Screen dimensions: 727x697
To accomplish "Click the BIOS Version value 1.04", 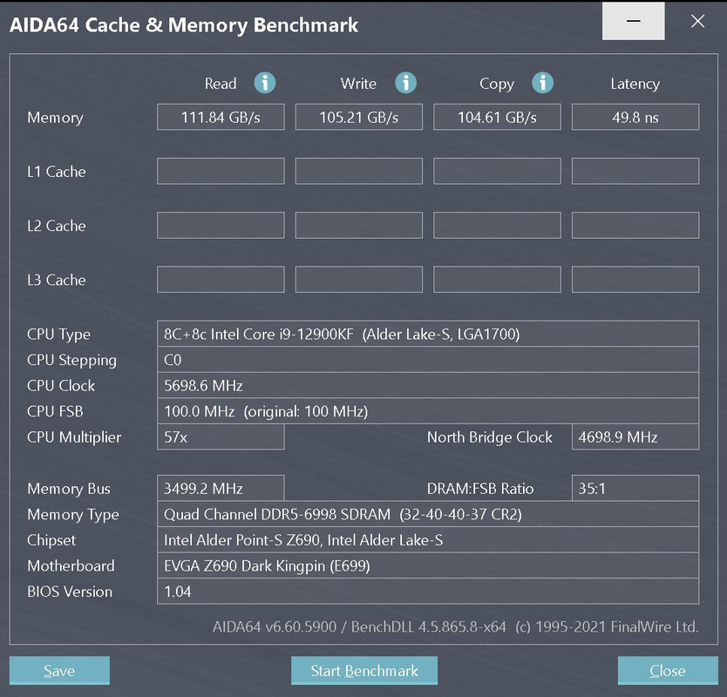I will pos(428,591).
